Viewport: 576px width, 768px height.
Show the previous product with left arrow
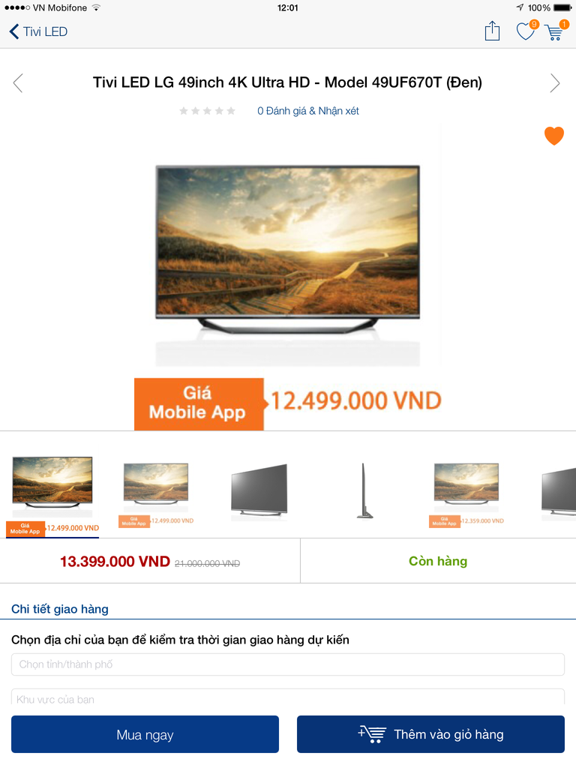click(18, 83)
